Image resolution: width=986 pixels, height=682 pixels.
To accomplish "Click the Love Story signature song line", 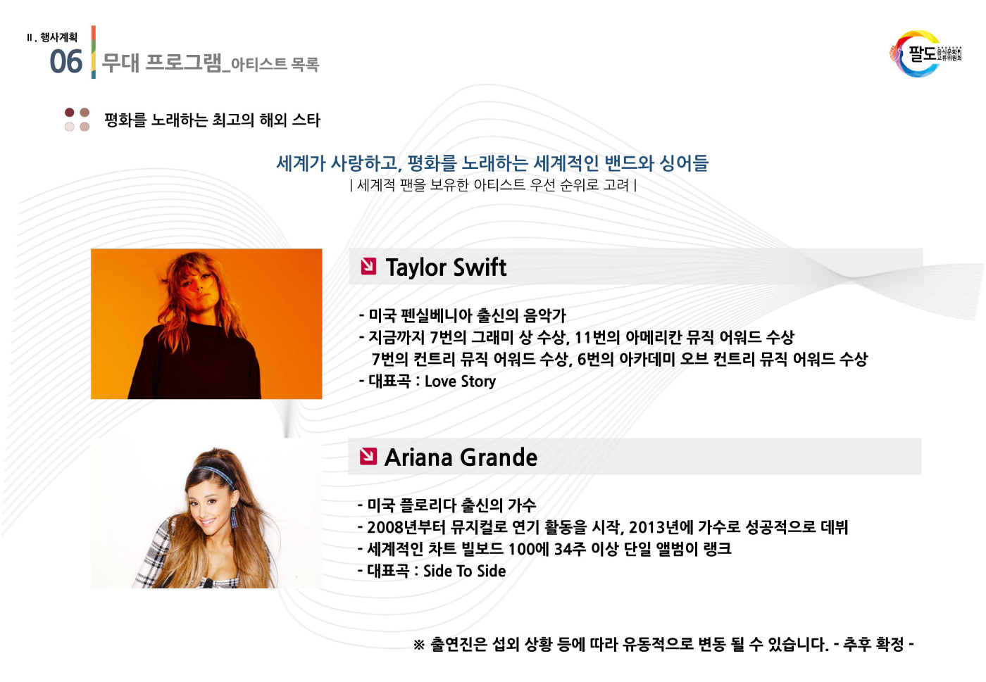I will tap(428, 381).
